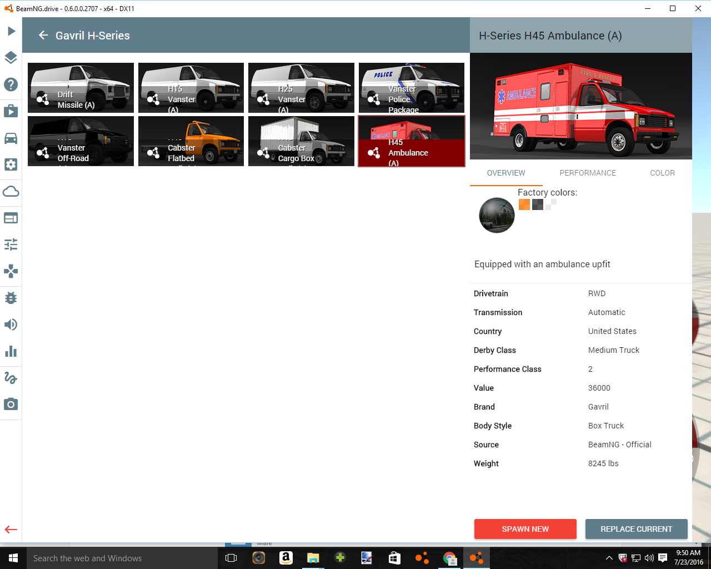Open File Explorer on the taskbar
This screenshot has width=711, height=569.
[x=313, y=558]
